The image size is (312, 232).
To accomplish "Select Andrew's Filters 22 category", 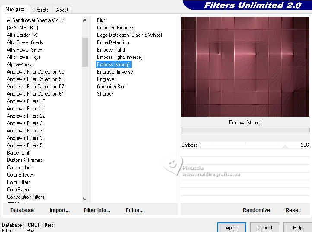I will [26, 116].
